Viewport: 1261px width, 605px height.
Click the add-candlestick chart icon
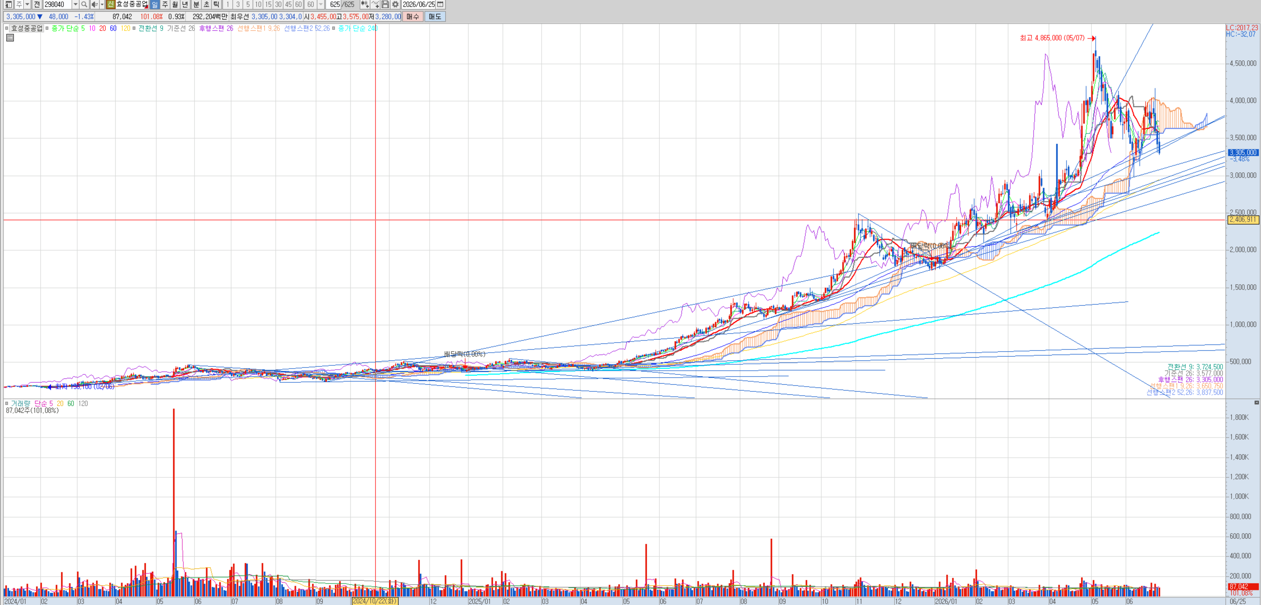click(365, 4)
